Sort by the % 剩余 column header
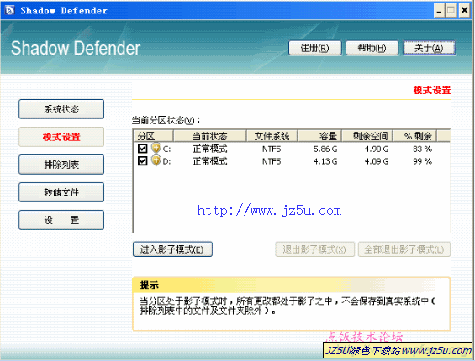This screenshot has height=361, width=475. [x=414, y=136]
